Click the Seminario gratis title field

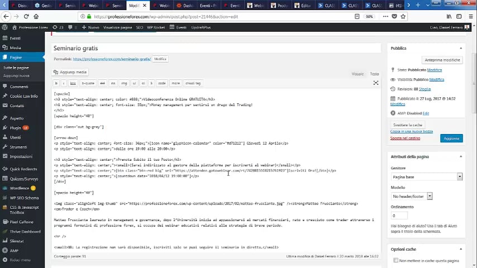[x=216, y=49]
